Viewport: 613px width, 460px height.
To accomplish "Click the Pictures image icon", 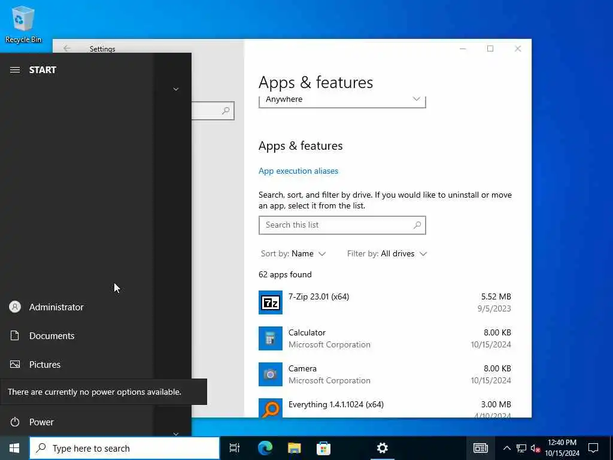I will click(x=15, y=365).
